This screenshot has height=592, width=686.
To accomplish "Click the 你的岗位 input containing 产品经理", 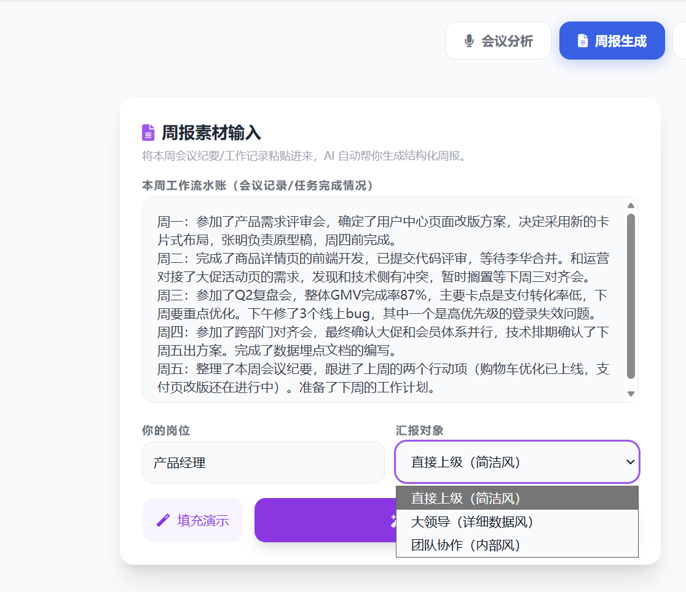I will point(263,462).
